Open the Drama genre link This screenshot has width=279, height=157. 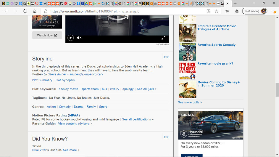pos(78,107)
